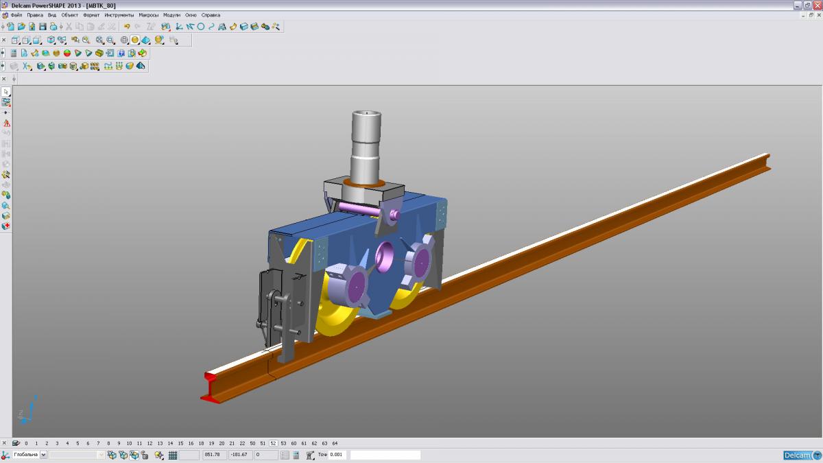Toggle level 0 visibility

click(x=26, y=443)
